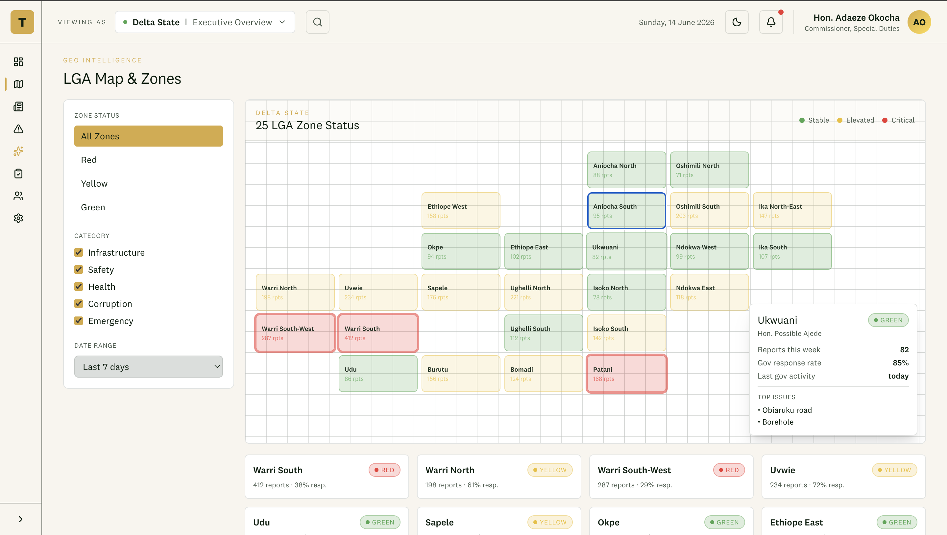Click the Critical legend item
The height and width of the screenshot is (535, 947).
[x=898, y=120]
